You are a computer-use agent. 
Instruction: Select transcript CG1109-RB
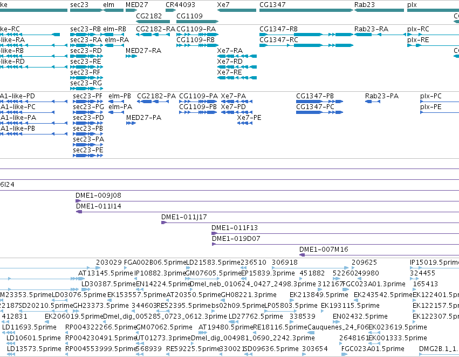197,45
